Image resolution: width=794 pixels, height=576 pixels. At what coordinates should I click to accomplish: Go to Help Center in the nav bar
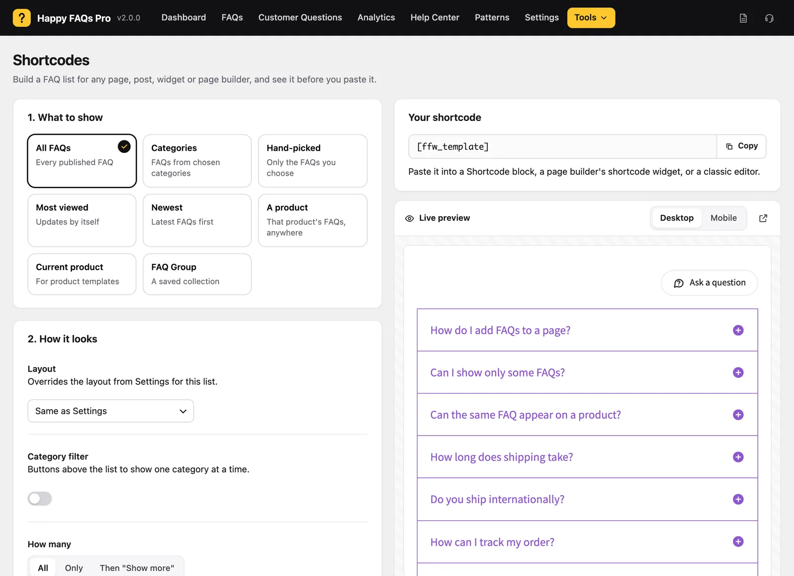click(x=435, y=18)
